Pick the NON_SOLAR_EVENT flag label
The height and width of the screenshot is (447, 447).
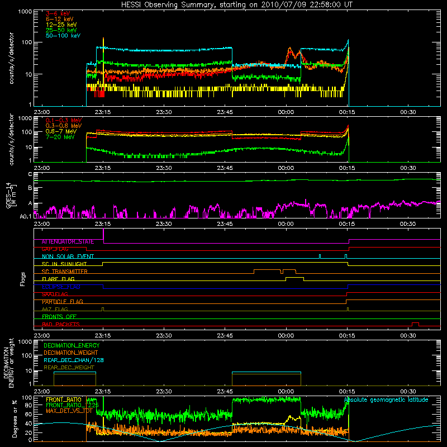coord(68,256)
